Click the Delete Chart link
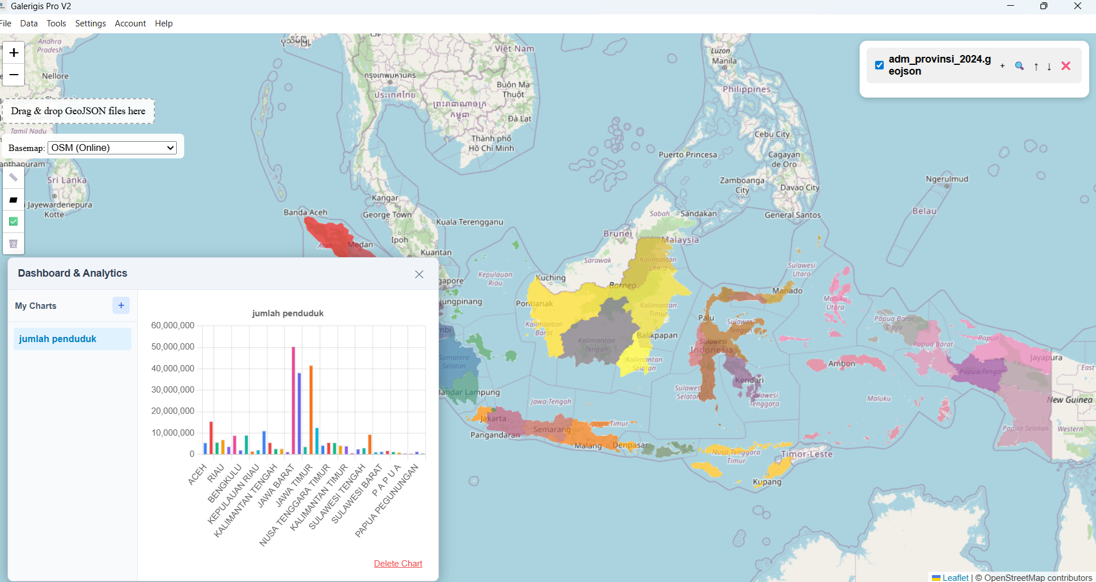Image resolution: width=1096 pixels, height=582 pixels. [398, 563]
